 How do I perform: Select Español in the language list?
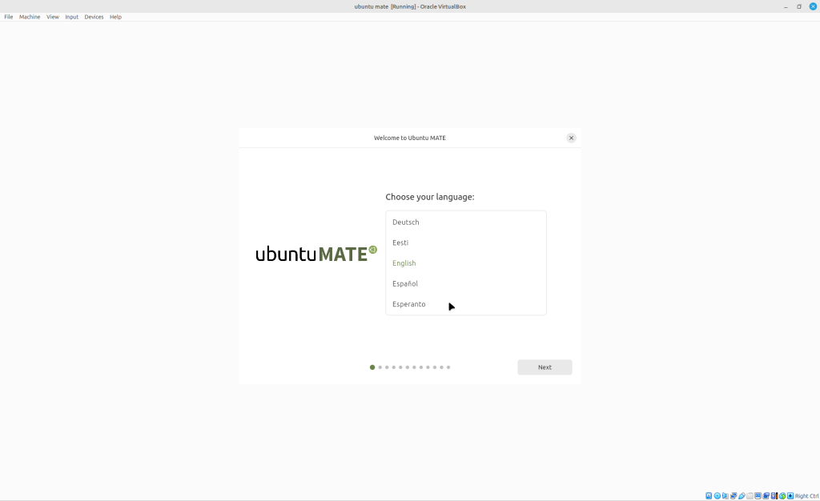pyautogui.click(x=466, y=283)
